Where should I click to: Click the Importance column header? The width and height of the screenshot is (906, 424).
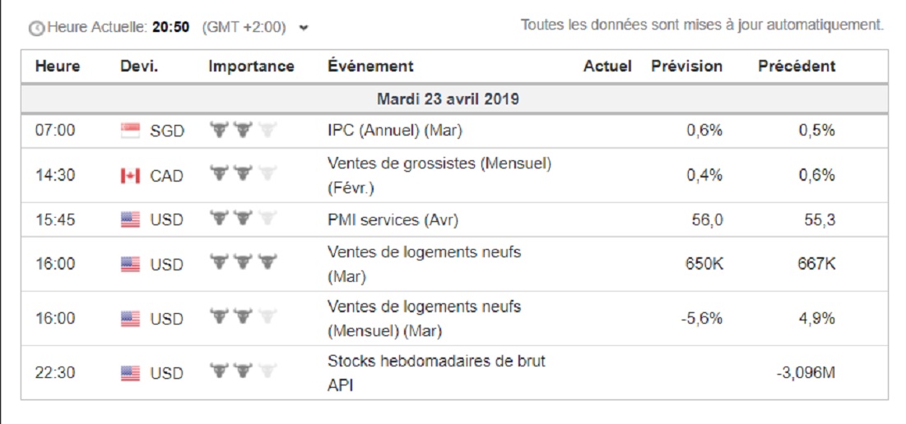[251, 67]
